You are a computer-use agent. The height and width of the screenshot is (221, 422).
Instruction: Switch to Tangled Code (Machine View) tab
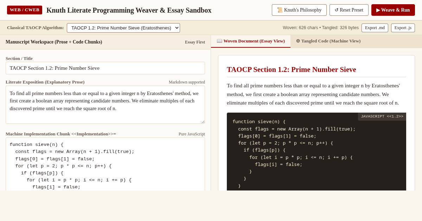pyautogui.click(x=328, y=41)
